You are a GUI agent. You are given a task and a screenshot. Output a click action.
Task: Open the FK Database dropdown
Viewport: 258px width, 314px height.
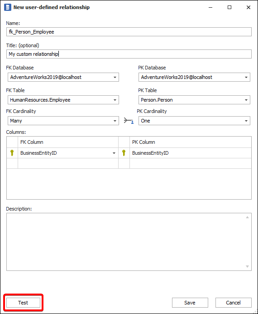63,77
